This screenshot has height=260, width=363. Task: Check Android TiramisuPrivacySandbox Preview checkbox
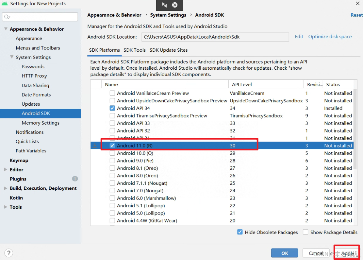pos(112,116)
